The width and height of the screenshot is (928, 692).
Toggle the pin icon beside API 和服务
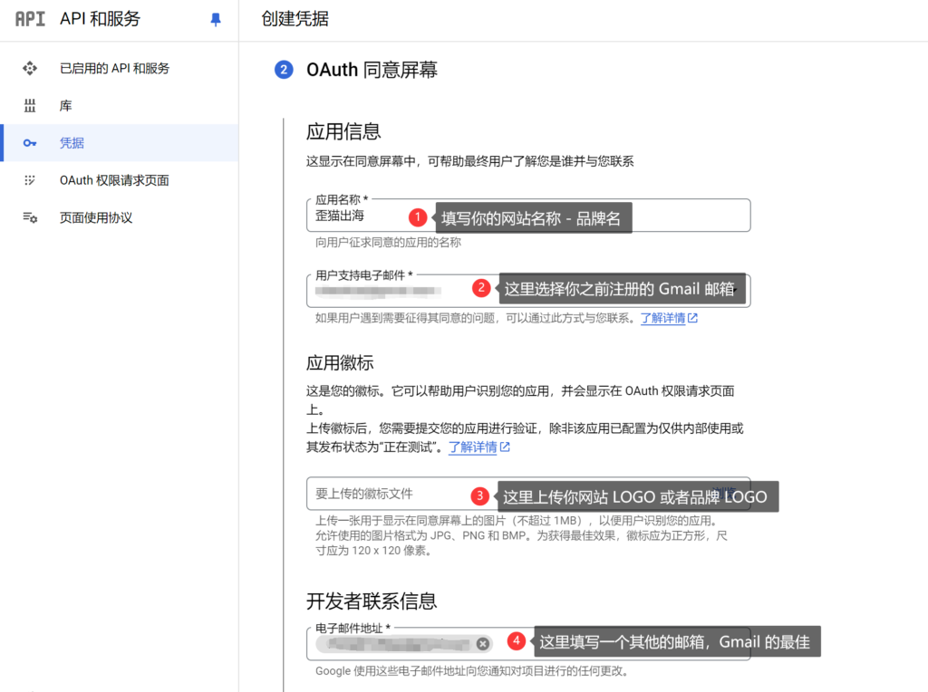coord(216,20)
